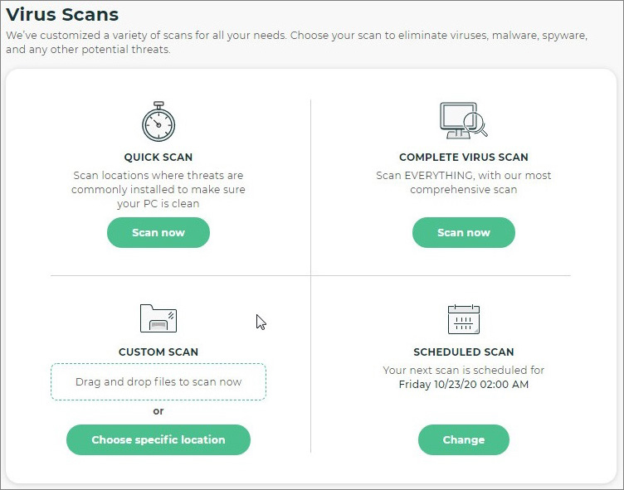This screenshot has height=490, width=624.
Task: Click the 'or' label under drop box
Action: [x=158, y=411]
